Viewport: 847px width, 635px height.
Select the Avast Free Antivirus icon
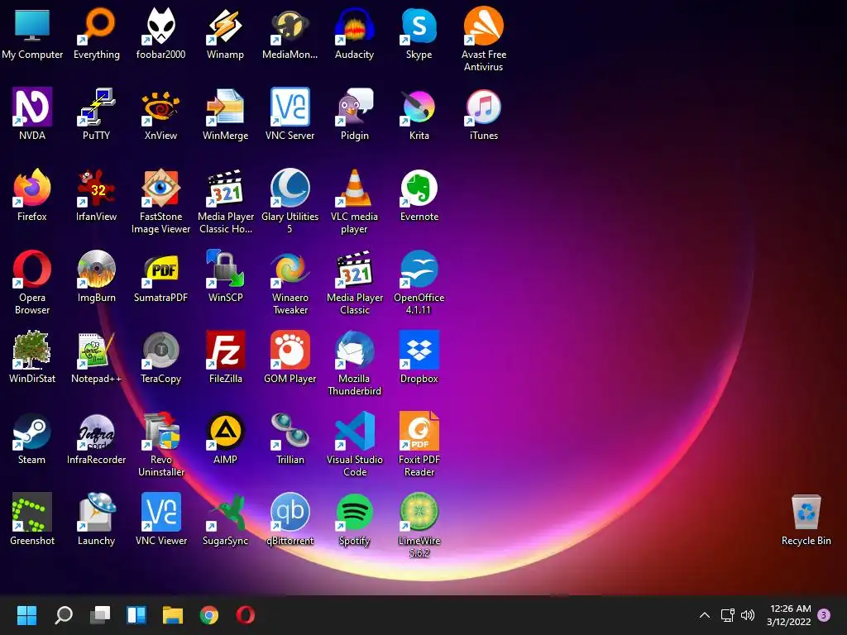coord(483,26)
